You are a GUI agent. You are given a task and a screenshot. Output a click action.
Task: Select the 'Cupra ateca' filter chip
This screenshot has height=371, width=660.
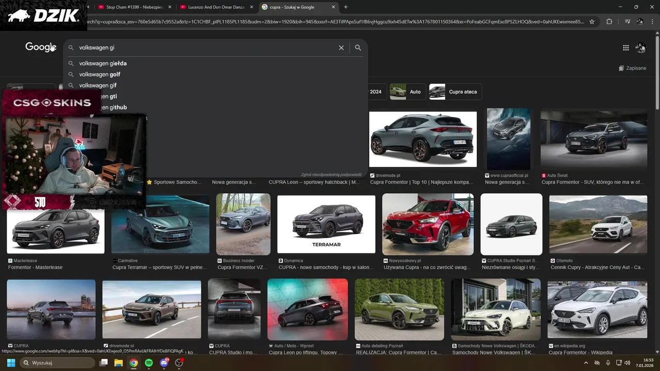pyautogui.click(x=455, y=92)
